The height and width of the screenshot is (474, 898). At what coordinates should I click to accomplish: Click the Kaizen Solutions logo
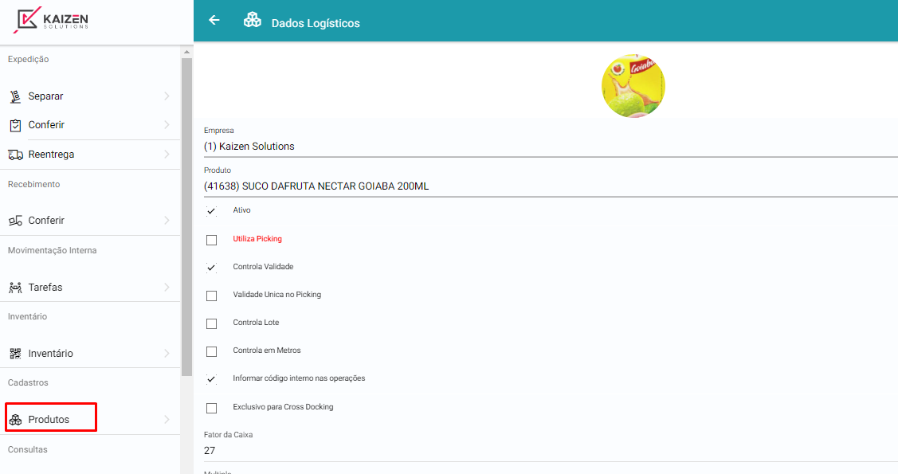pos(52,20)
